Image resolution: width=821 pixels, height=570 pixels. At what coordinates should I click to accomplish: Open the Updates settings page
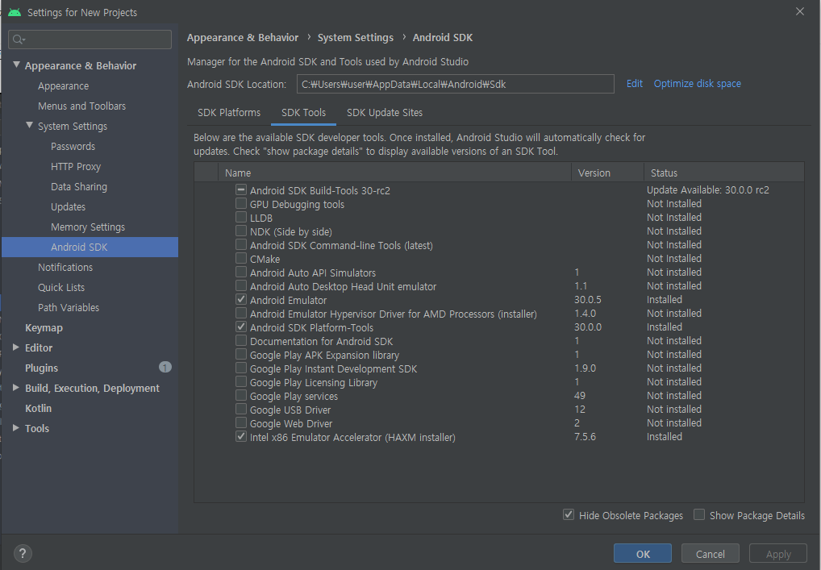68,206
